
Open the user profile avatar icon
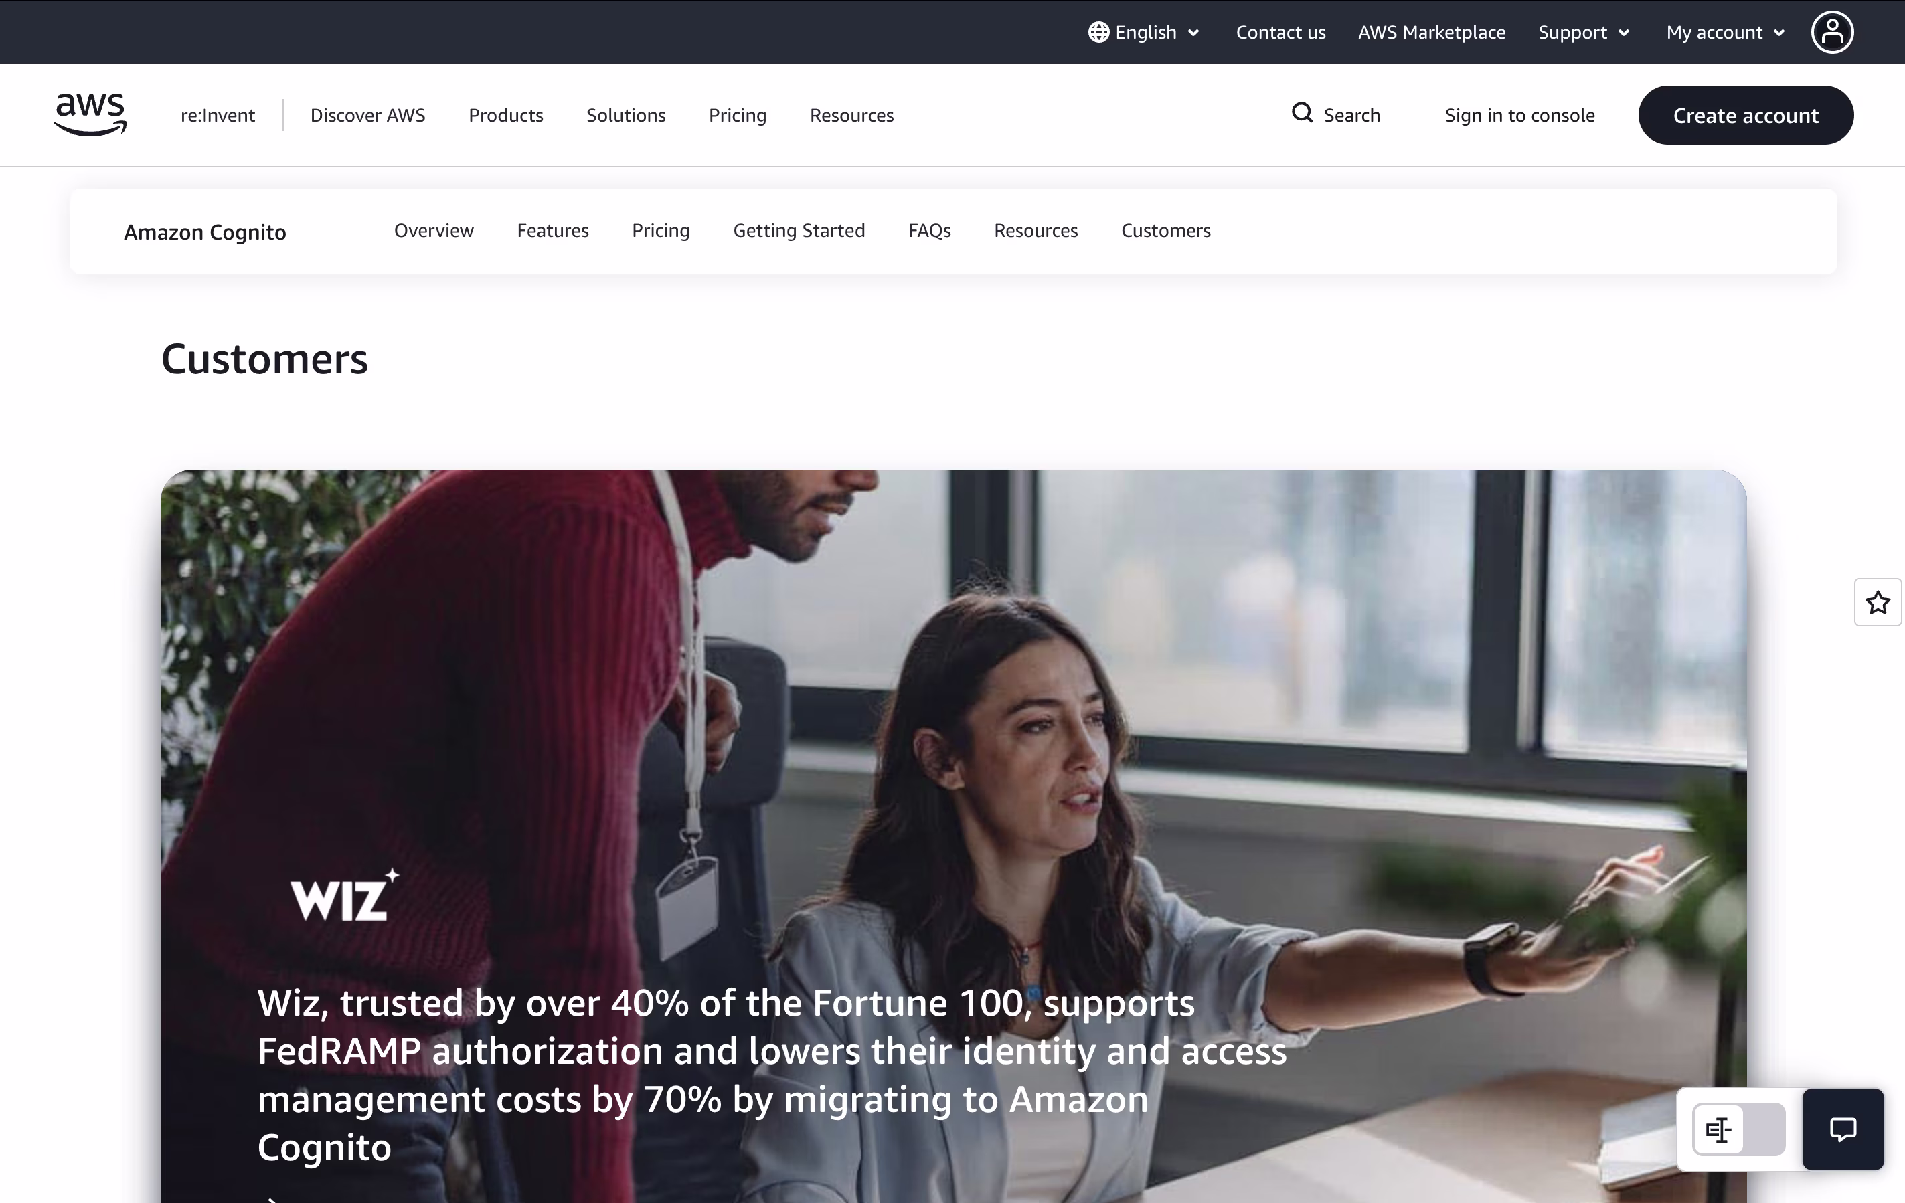(1832, 32)
